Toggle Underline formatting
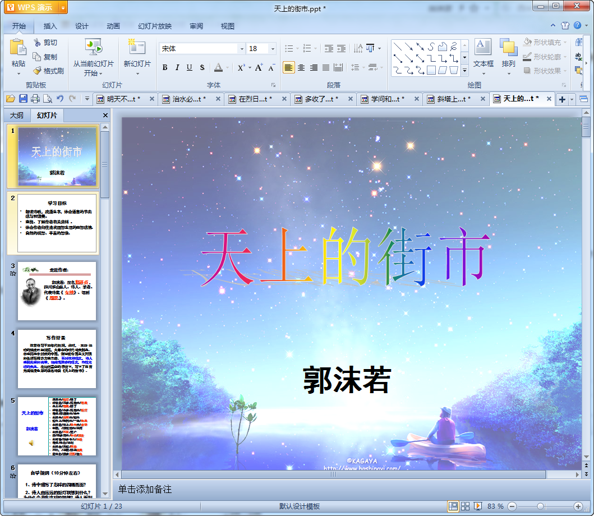The height and width of the screenshot is (516, 594). pyautogui.click(x=190, y=67)
